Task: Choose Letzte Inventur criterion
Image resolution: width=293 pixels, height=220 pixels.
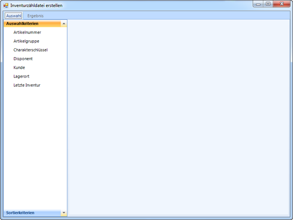Action: (27, 85)
